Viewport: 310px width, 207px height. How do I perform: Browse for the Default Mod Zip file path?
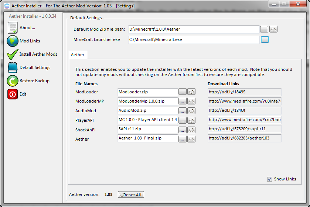pos(264,29)
